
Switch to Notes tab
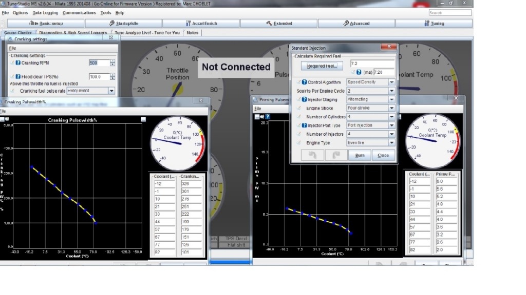pyautogui.click(x=192, y=33)
